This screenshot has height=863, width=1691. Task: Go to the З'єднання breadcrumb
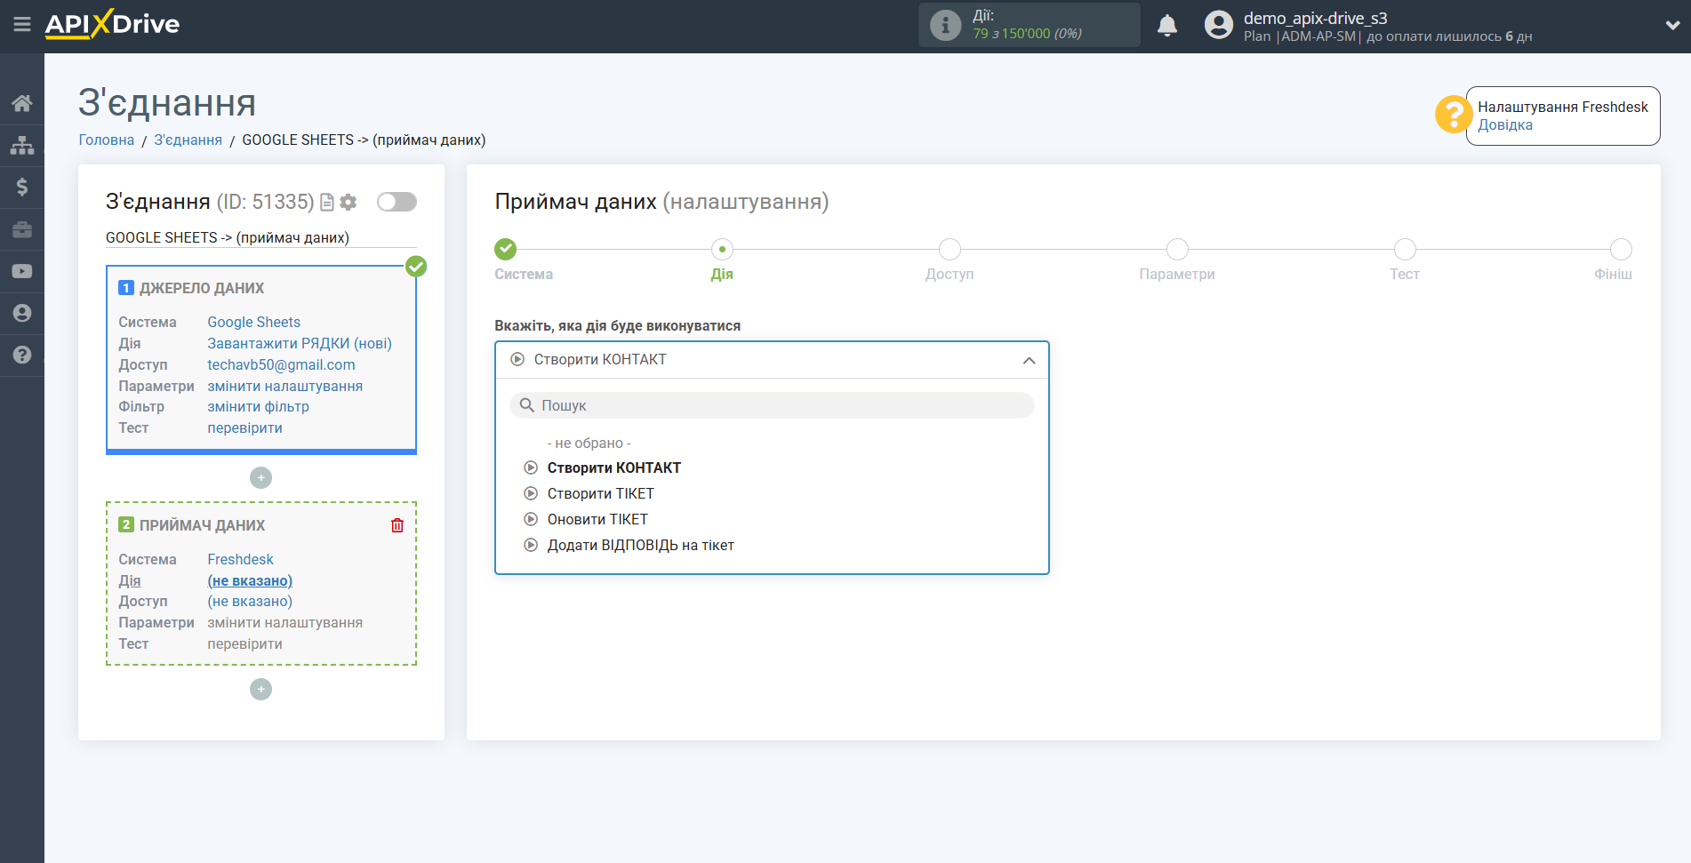click(188, 140)
